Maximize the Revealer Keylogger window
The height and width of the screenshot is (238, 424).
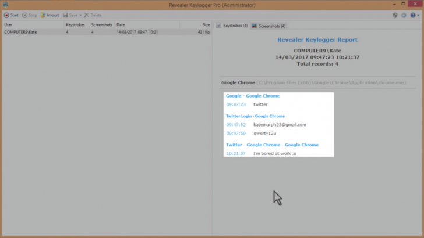click(403, 4)
